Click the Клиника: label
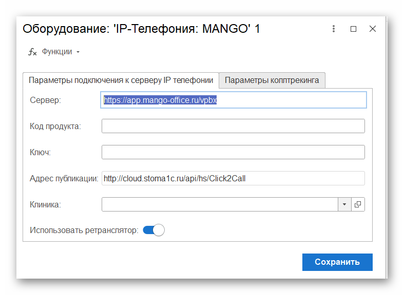Image resolution: width=404 pixels, height=295 pixels. (45, 204)
